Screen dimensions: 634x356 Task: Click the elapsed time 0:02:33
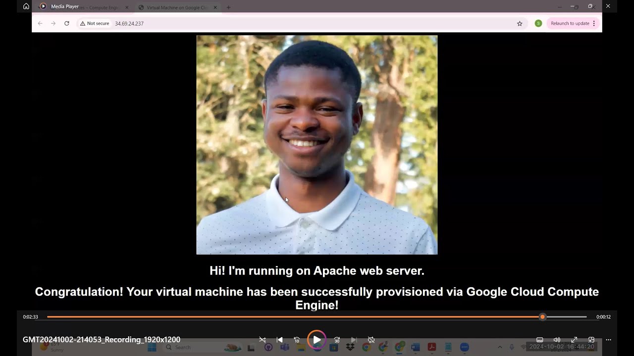pyautogui.click(x=30, y=317)
